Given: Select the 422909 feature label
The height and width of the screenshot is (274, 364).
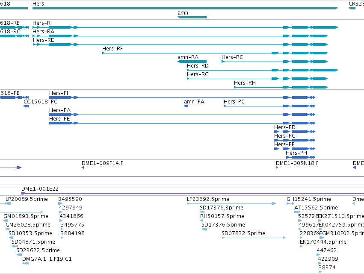Looking at the screenshot, I should click(328, 259).
